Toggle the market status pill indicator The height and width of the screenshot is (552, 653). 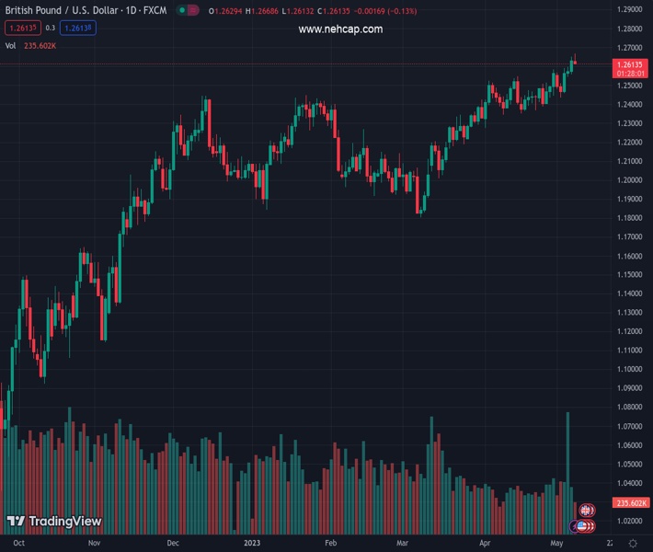pyautogui.click(x=187, y=11)
